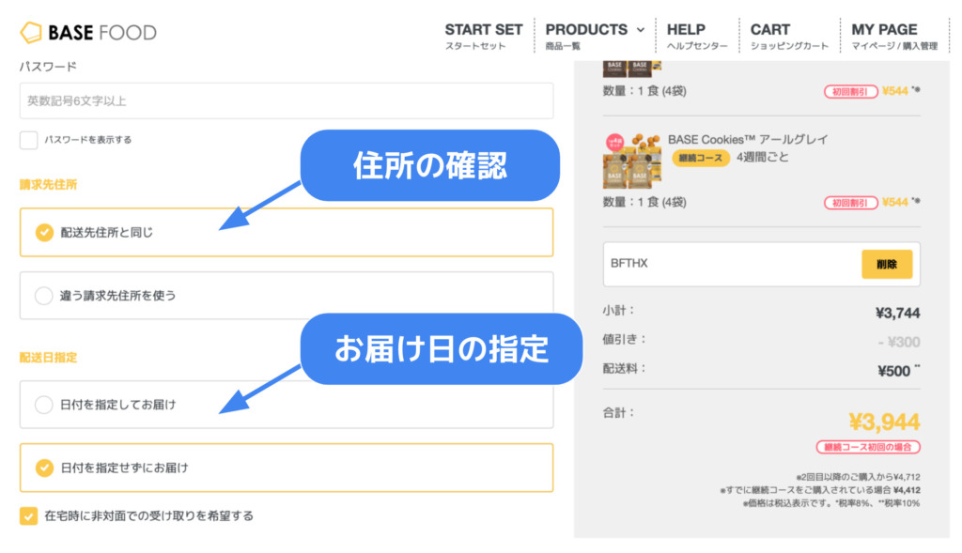Click the subtotal value ¥3,744

[x=897, y=314]
